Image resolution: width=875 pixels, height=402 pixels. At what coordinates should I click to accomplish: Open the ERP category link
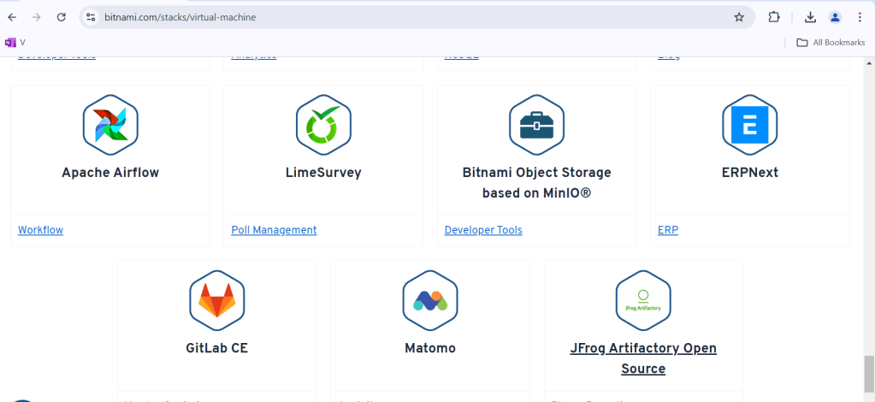[x=668, y=230]
